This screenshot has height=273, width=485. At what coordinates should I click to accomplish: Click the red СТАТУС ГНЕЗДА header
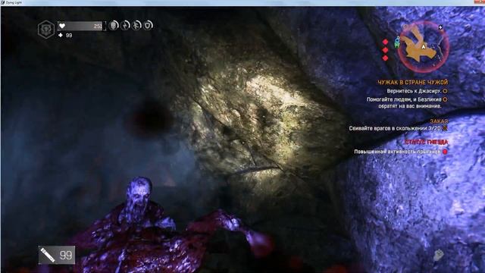[426, 142]
